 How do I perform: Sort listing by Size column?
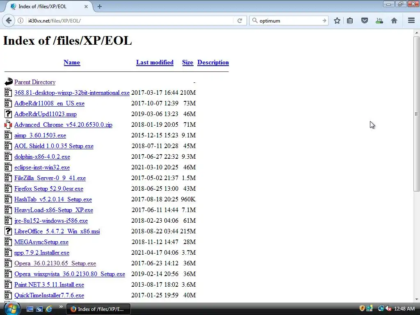[x=187, y=62]
